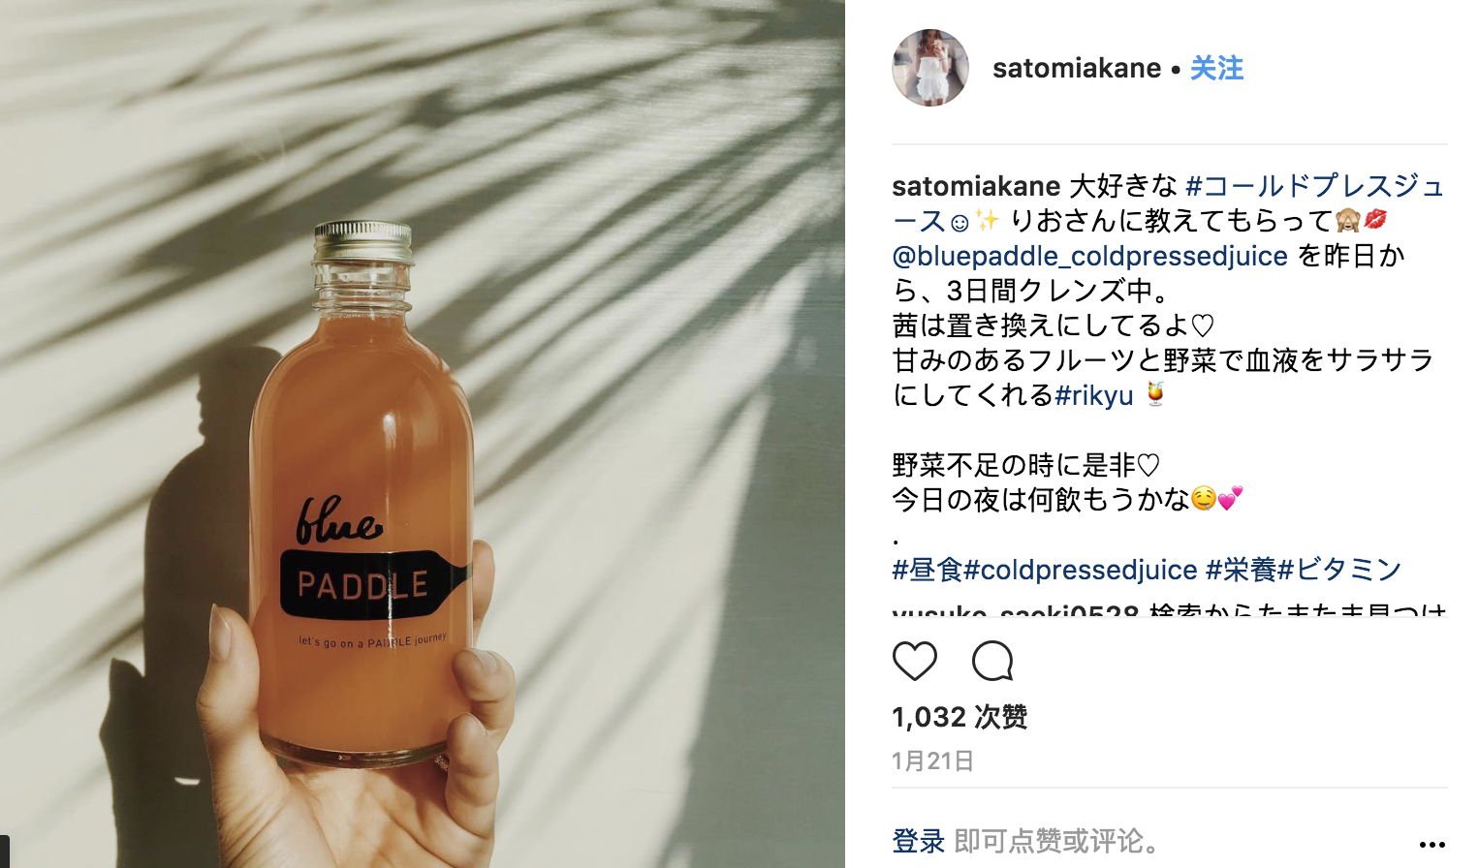Open commenter yusuke_saeki0528 profile
This screenshot has width=1479, height=868.
tap(1015, 610)
